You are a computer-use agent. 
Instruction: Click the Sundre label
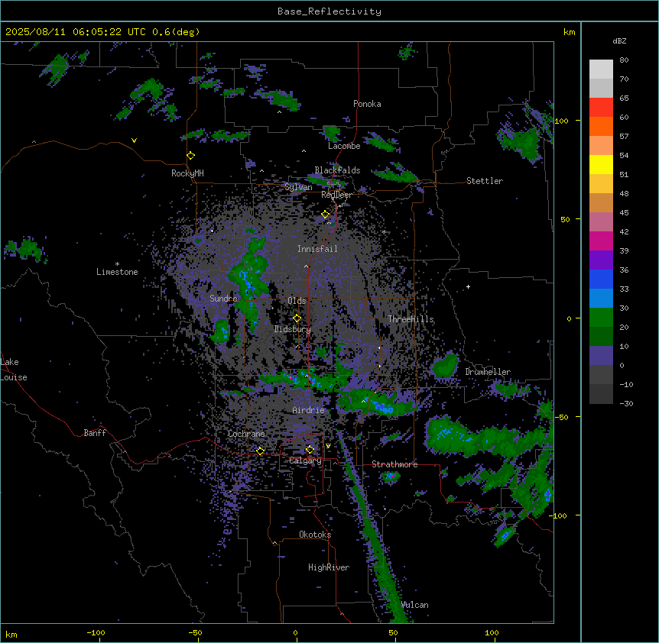[223, 299]
